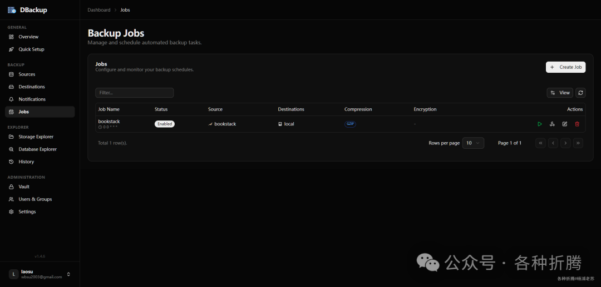601x287 pixels.
Task: Open Quick Setup in the sidebar
Action: point(40,49)
